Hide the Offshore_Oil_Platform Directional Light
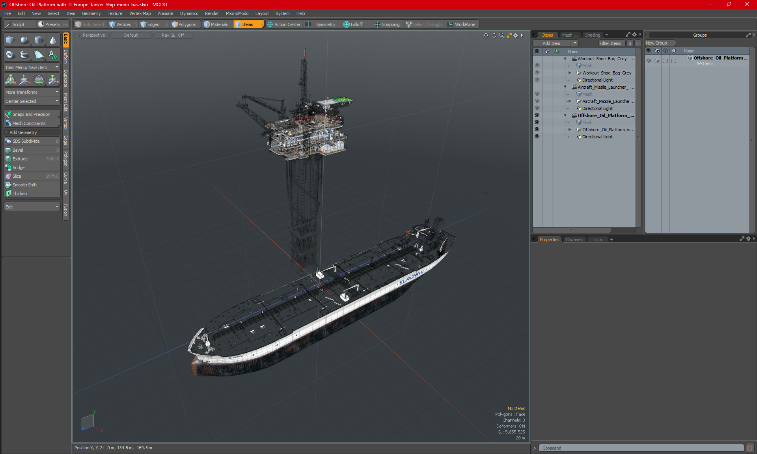The image size is (757, 454). point(537,137)
